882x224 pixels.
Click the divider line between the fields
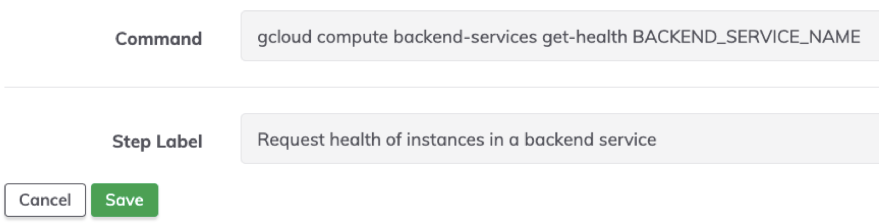(442, 87)
